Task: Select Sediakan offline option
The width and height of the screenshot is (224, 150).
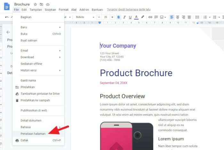Action: [38, 64]
